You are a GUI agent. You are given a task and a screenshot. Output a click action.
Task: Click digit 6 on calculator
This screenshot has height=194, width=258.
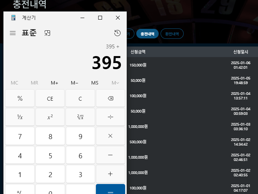point(80,155)
